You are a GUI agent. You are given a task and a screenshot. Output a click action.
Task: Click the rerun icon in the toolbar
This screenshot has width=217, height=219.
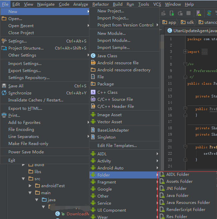(180, 13)
